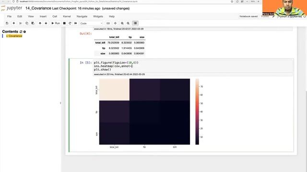Zoom out the browser page with minus
Screen dimensions: 307x172
[x=247, y=1]
